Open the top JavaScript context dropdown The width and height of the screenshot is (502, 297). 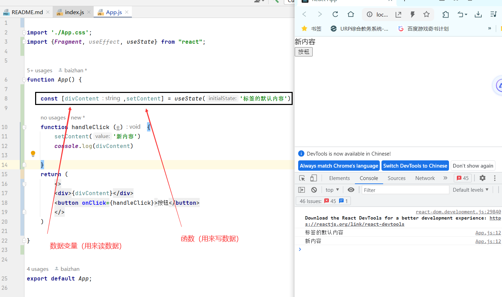coord(332,190)
